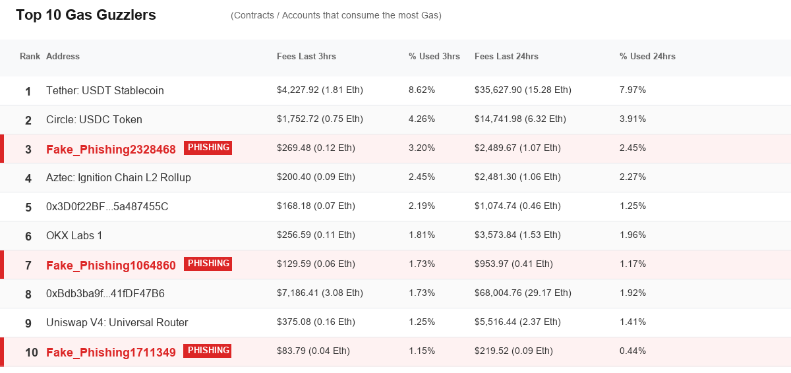Viewport: 791px width, 373px height.
Task: Click the Fees Last 3hrs header
Action: click(307, 57)
